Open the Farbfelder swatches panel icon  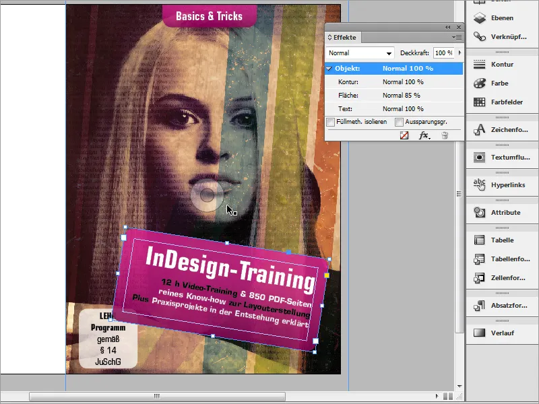[x=479, y=102]
